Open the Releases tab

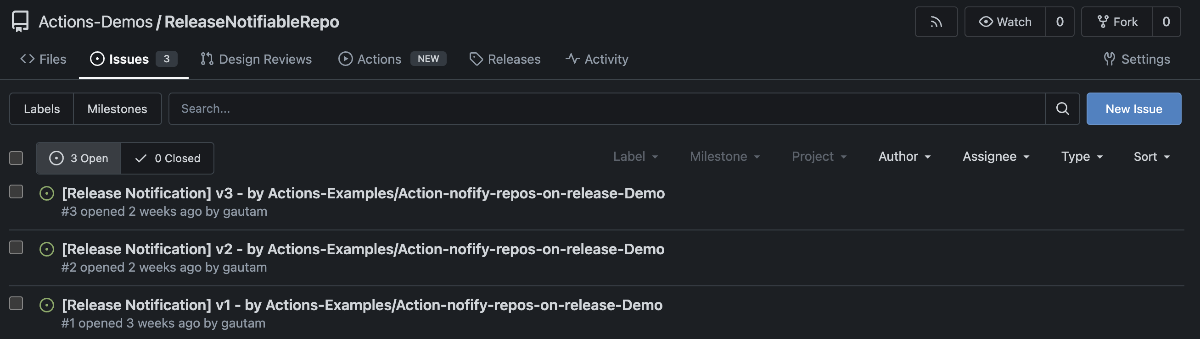coord(505,59)
